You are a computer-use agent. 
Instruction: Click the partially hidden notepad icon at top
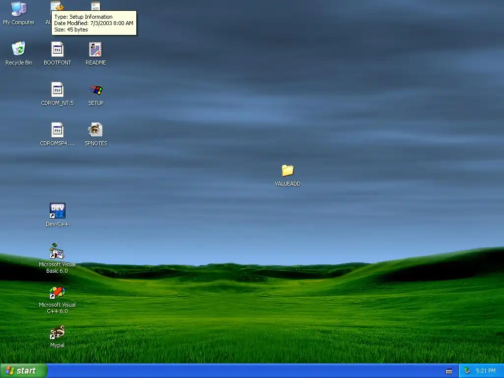(95, 5)
